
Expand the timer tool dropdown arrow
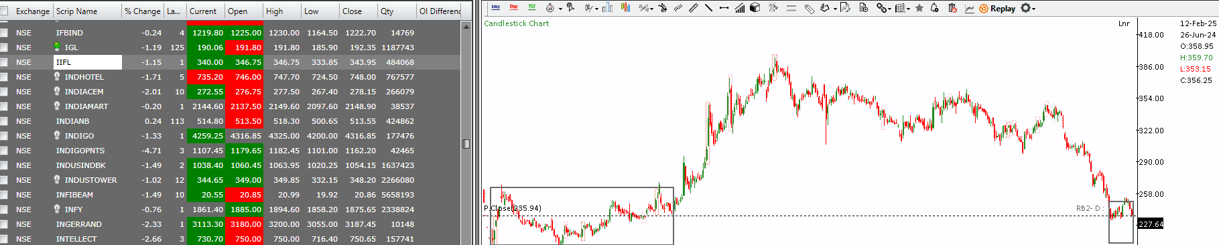point(560,9)
